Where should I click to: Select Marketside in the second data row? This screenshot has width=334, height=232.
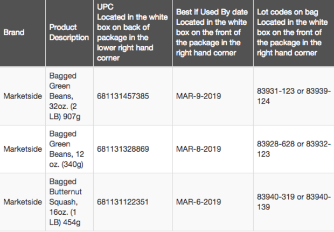click(x=23, y=149)
